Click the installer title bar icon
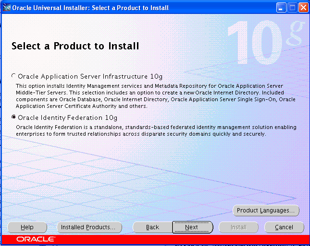Image resolution: width=310 pixels, height=246 pixels. point(6,8)
